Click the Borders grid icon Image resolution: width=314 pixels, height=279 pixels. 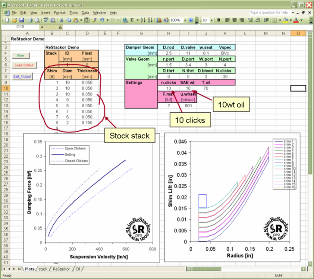click(x=275, y=20)
